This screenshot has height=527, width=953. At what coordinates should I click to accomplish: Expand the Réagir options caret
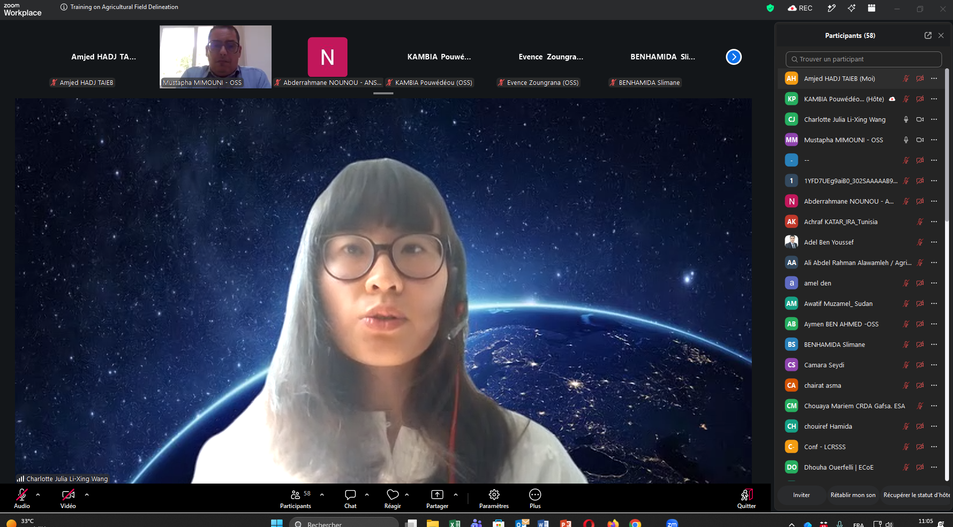click(x=407, y=495)
